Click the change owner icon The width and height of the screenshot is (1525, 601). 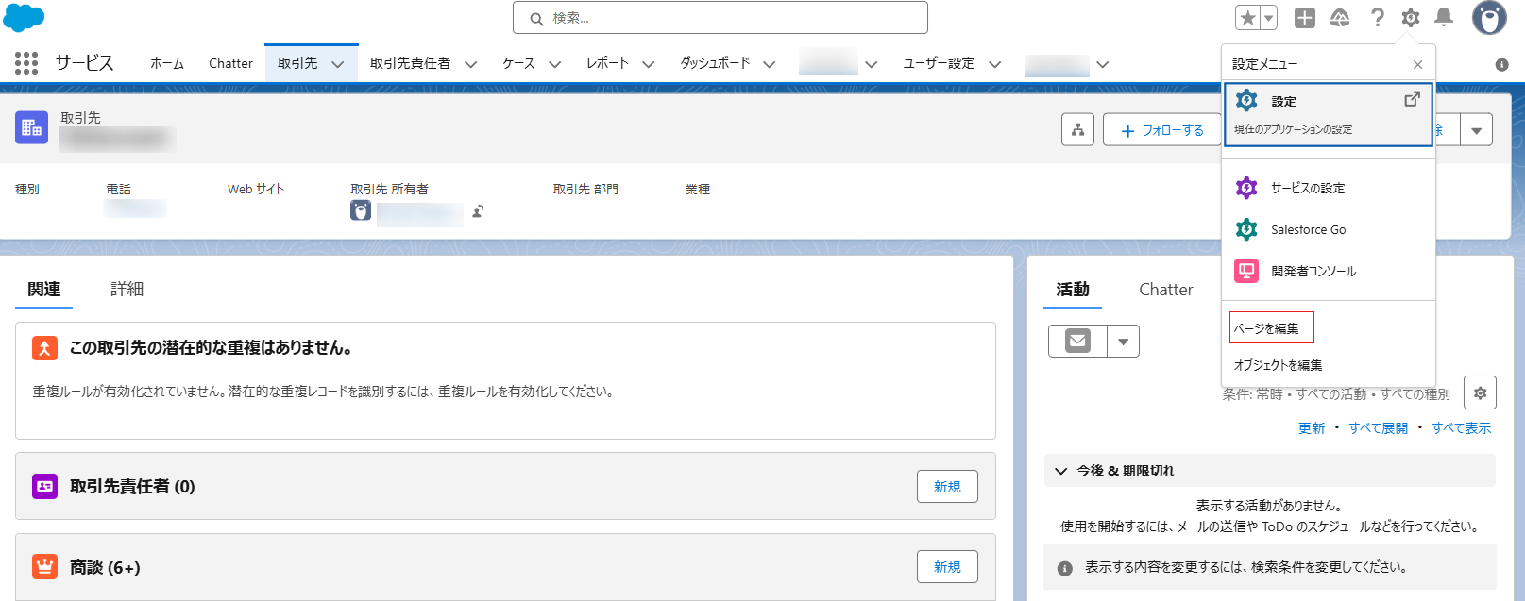coord(479,211)
